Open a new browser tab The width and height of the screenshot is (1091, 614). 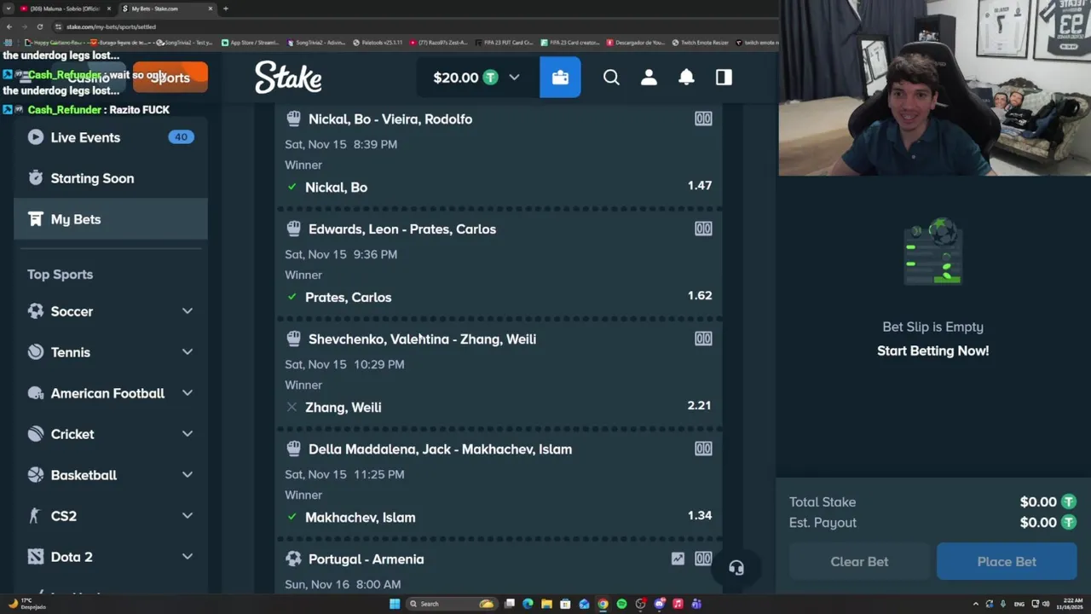click(225, 9)
